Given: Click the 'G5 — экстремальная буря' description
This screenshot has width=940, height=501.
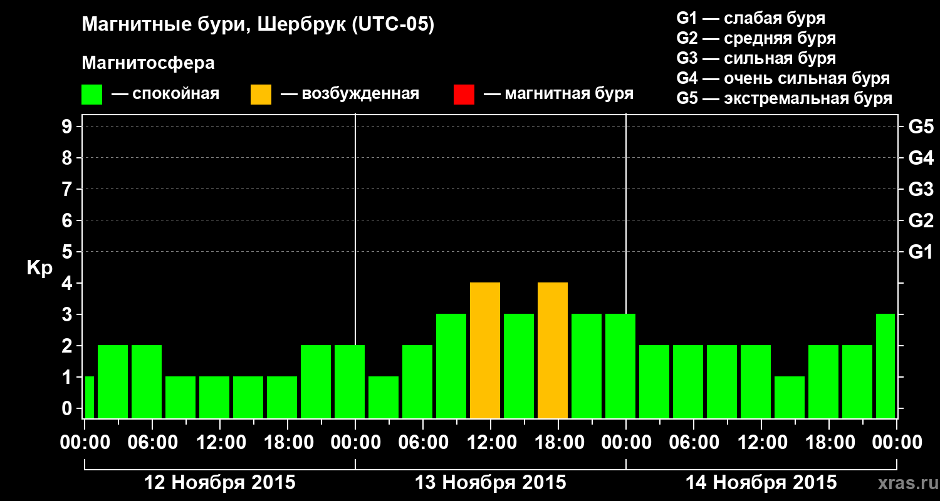Looking at the screenshot, I should pyautogui.click(x=785, y=98).
